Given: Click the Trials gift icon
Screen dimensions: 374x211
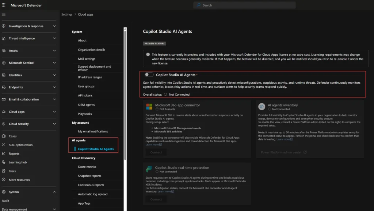Looking at the screenshot, I should click(x=4, y=171).
